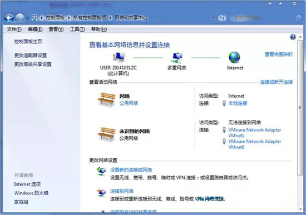Click 公用网络 link under 网络
Viewport: 306px width, 215px height.
(x=129, y=103)
